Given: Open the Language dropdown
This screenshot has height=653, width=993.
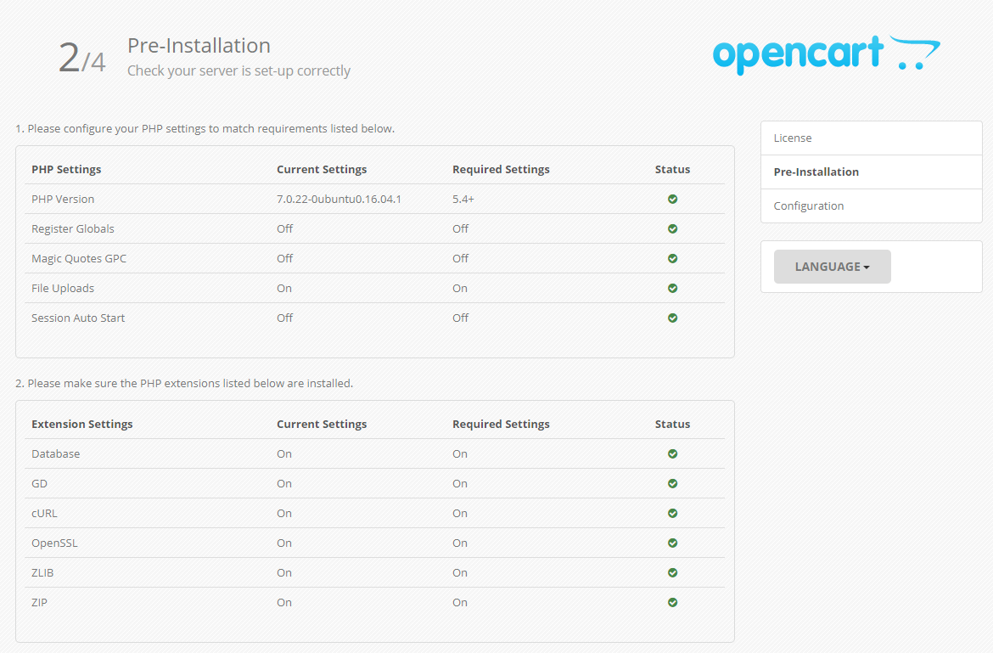Looking at the screenshot, I should 832,267.
